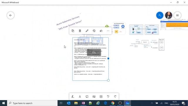Expand the system tray hidden icons chevron
The width and height of the screenshot is (188, 106).
point(152,103)
